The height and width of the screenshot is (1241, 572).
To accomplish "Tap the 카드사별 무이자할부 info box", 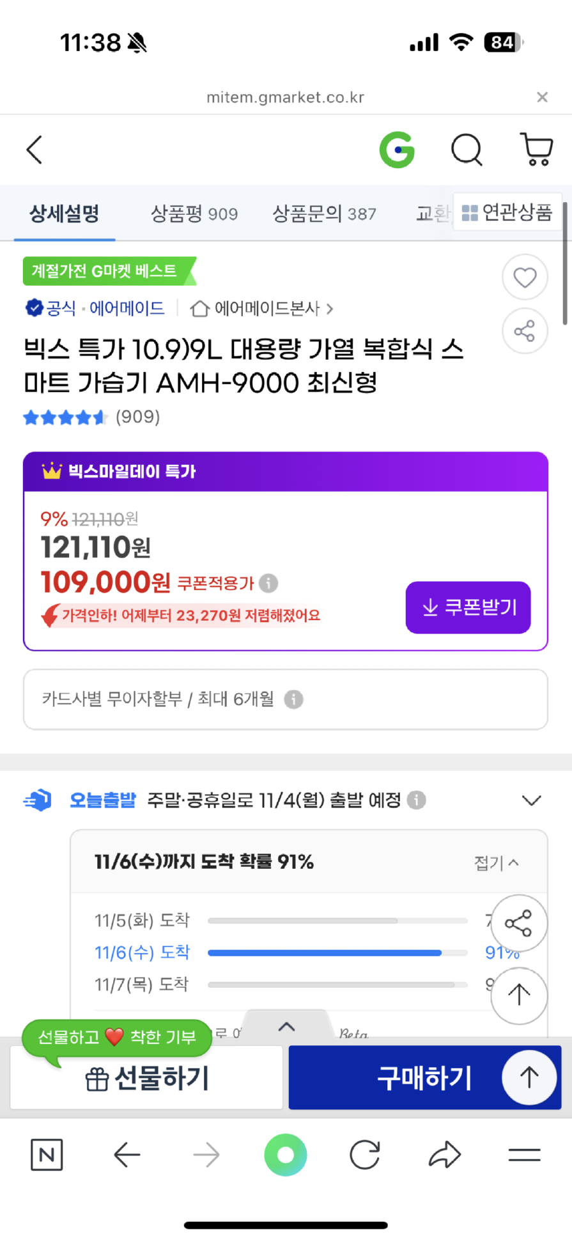I will [x=285, y=699].
